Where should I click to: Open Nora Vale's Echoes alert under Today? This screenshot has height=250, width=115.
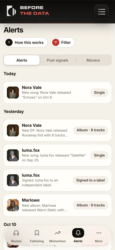point(57,93)
